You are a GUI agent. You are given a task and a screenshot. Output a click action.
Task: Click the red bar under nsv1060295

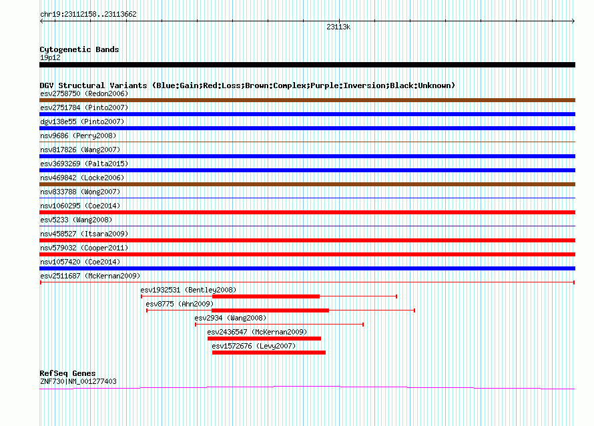[x=307, y=212]
